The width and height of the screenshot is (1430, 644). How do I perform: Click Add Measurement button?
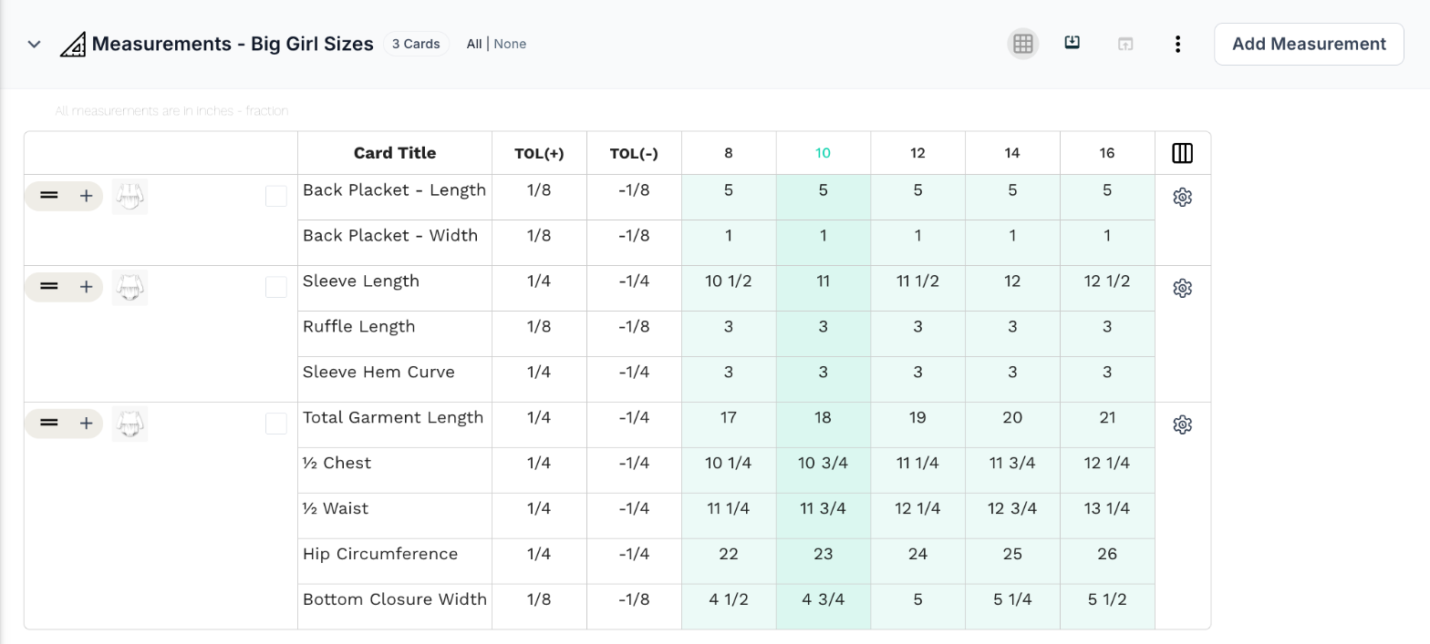click(x=1309, y=44)
